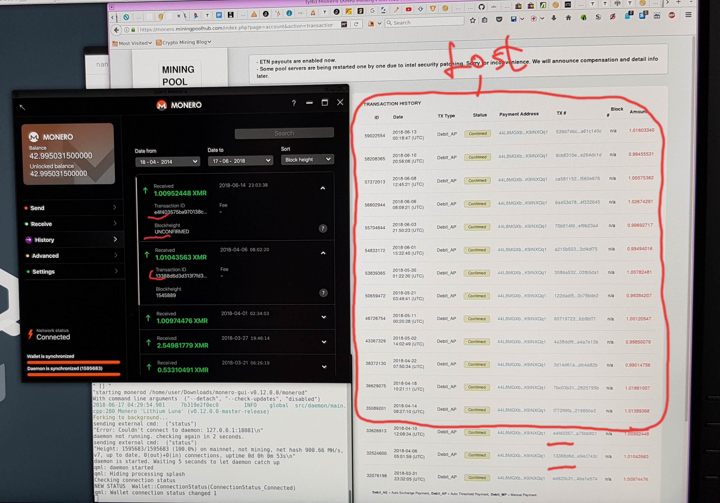
Task: Click the Adblock Plus ABP icon
Action: (671, 15)
